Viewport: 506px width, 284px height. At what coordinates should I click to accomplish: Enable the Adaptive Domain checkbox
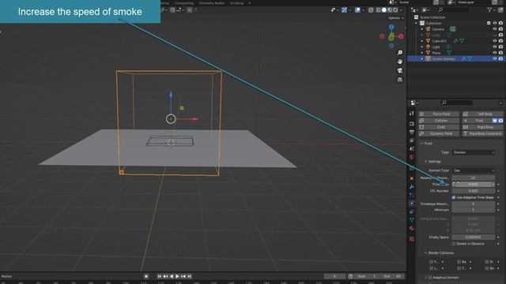tap(430, 278)
